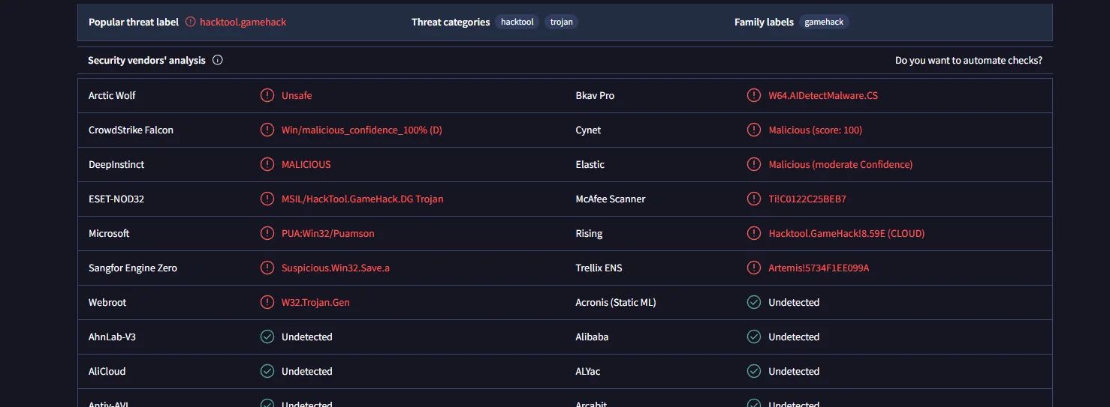1110x407 pixels.
Task: Click AhnLab-V3 Undetected checkmark icon
Action: pyautogui.click(x=267, y=337)
